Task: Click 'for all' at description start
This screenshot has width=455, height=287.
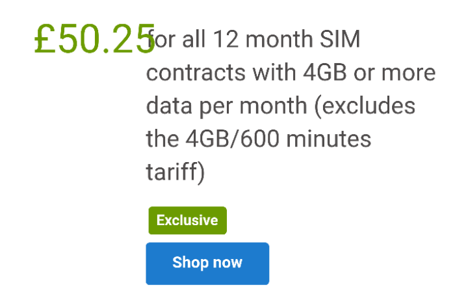Action: coord(176,39)
